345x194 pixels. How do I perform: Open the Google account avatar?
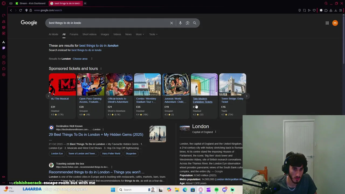tap(335, 23)
